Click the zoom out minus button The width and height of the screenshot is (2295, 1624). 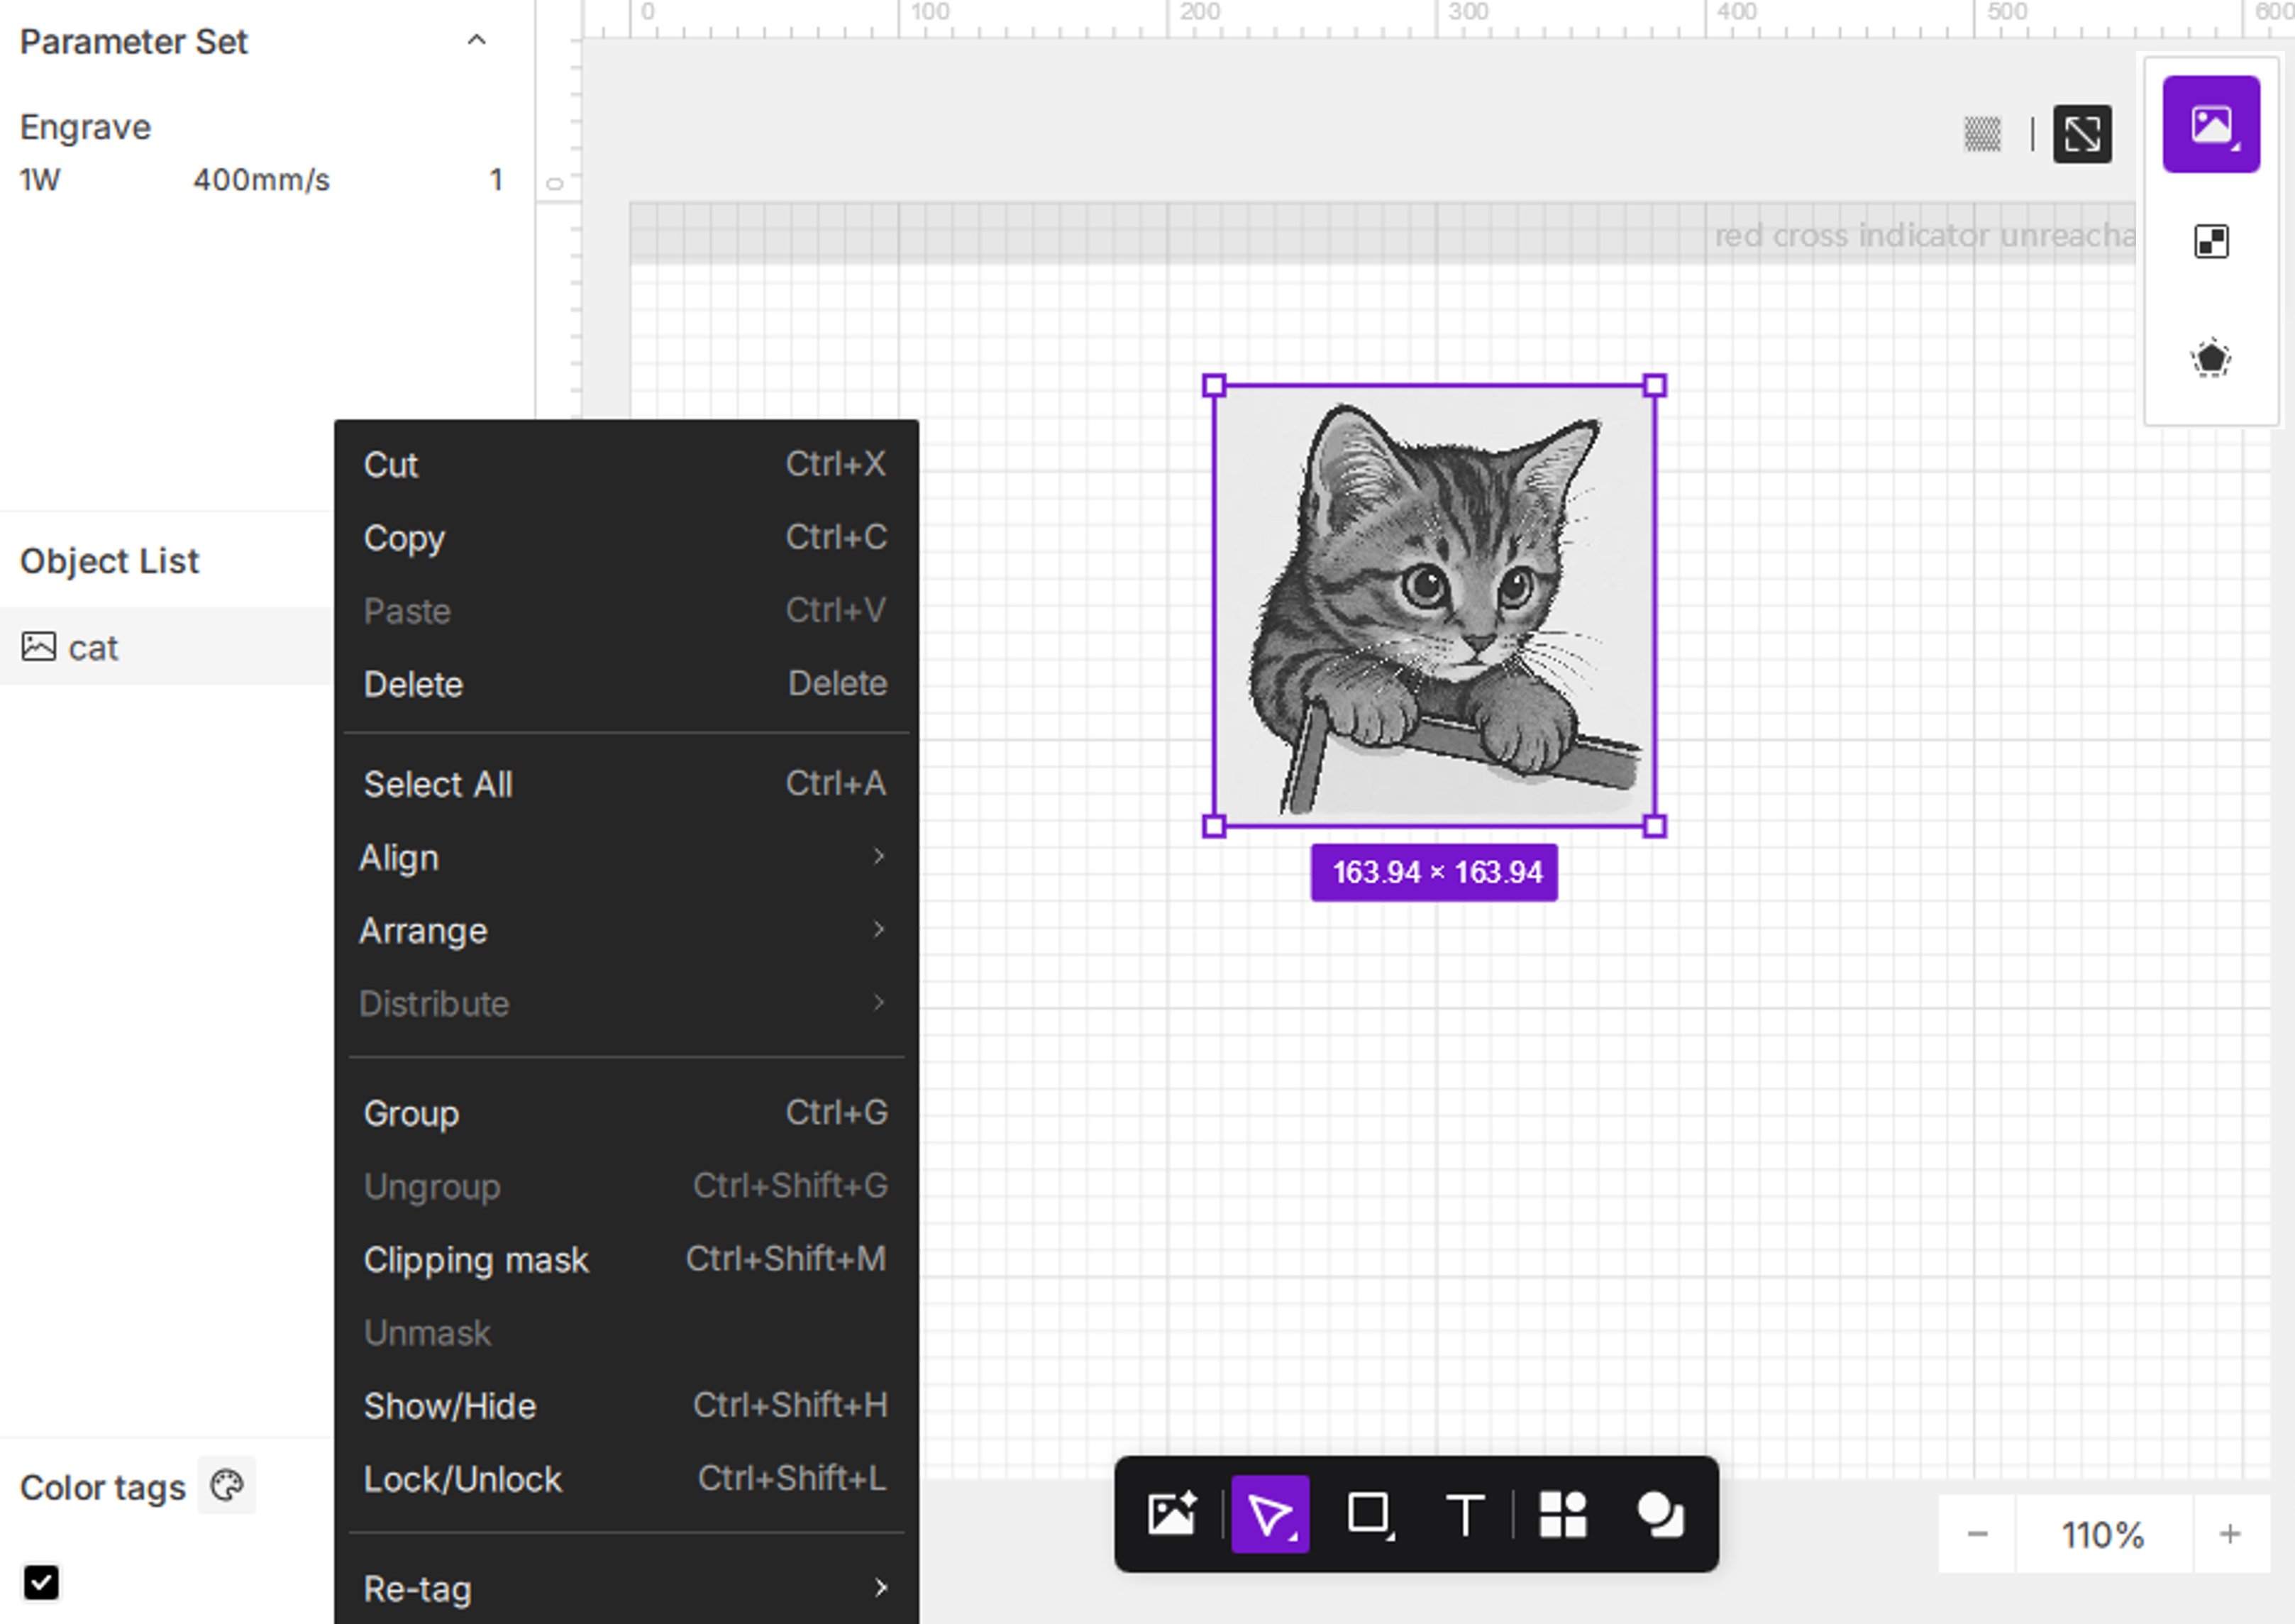coord(1976,1534)
